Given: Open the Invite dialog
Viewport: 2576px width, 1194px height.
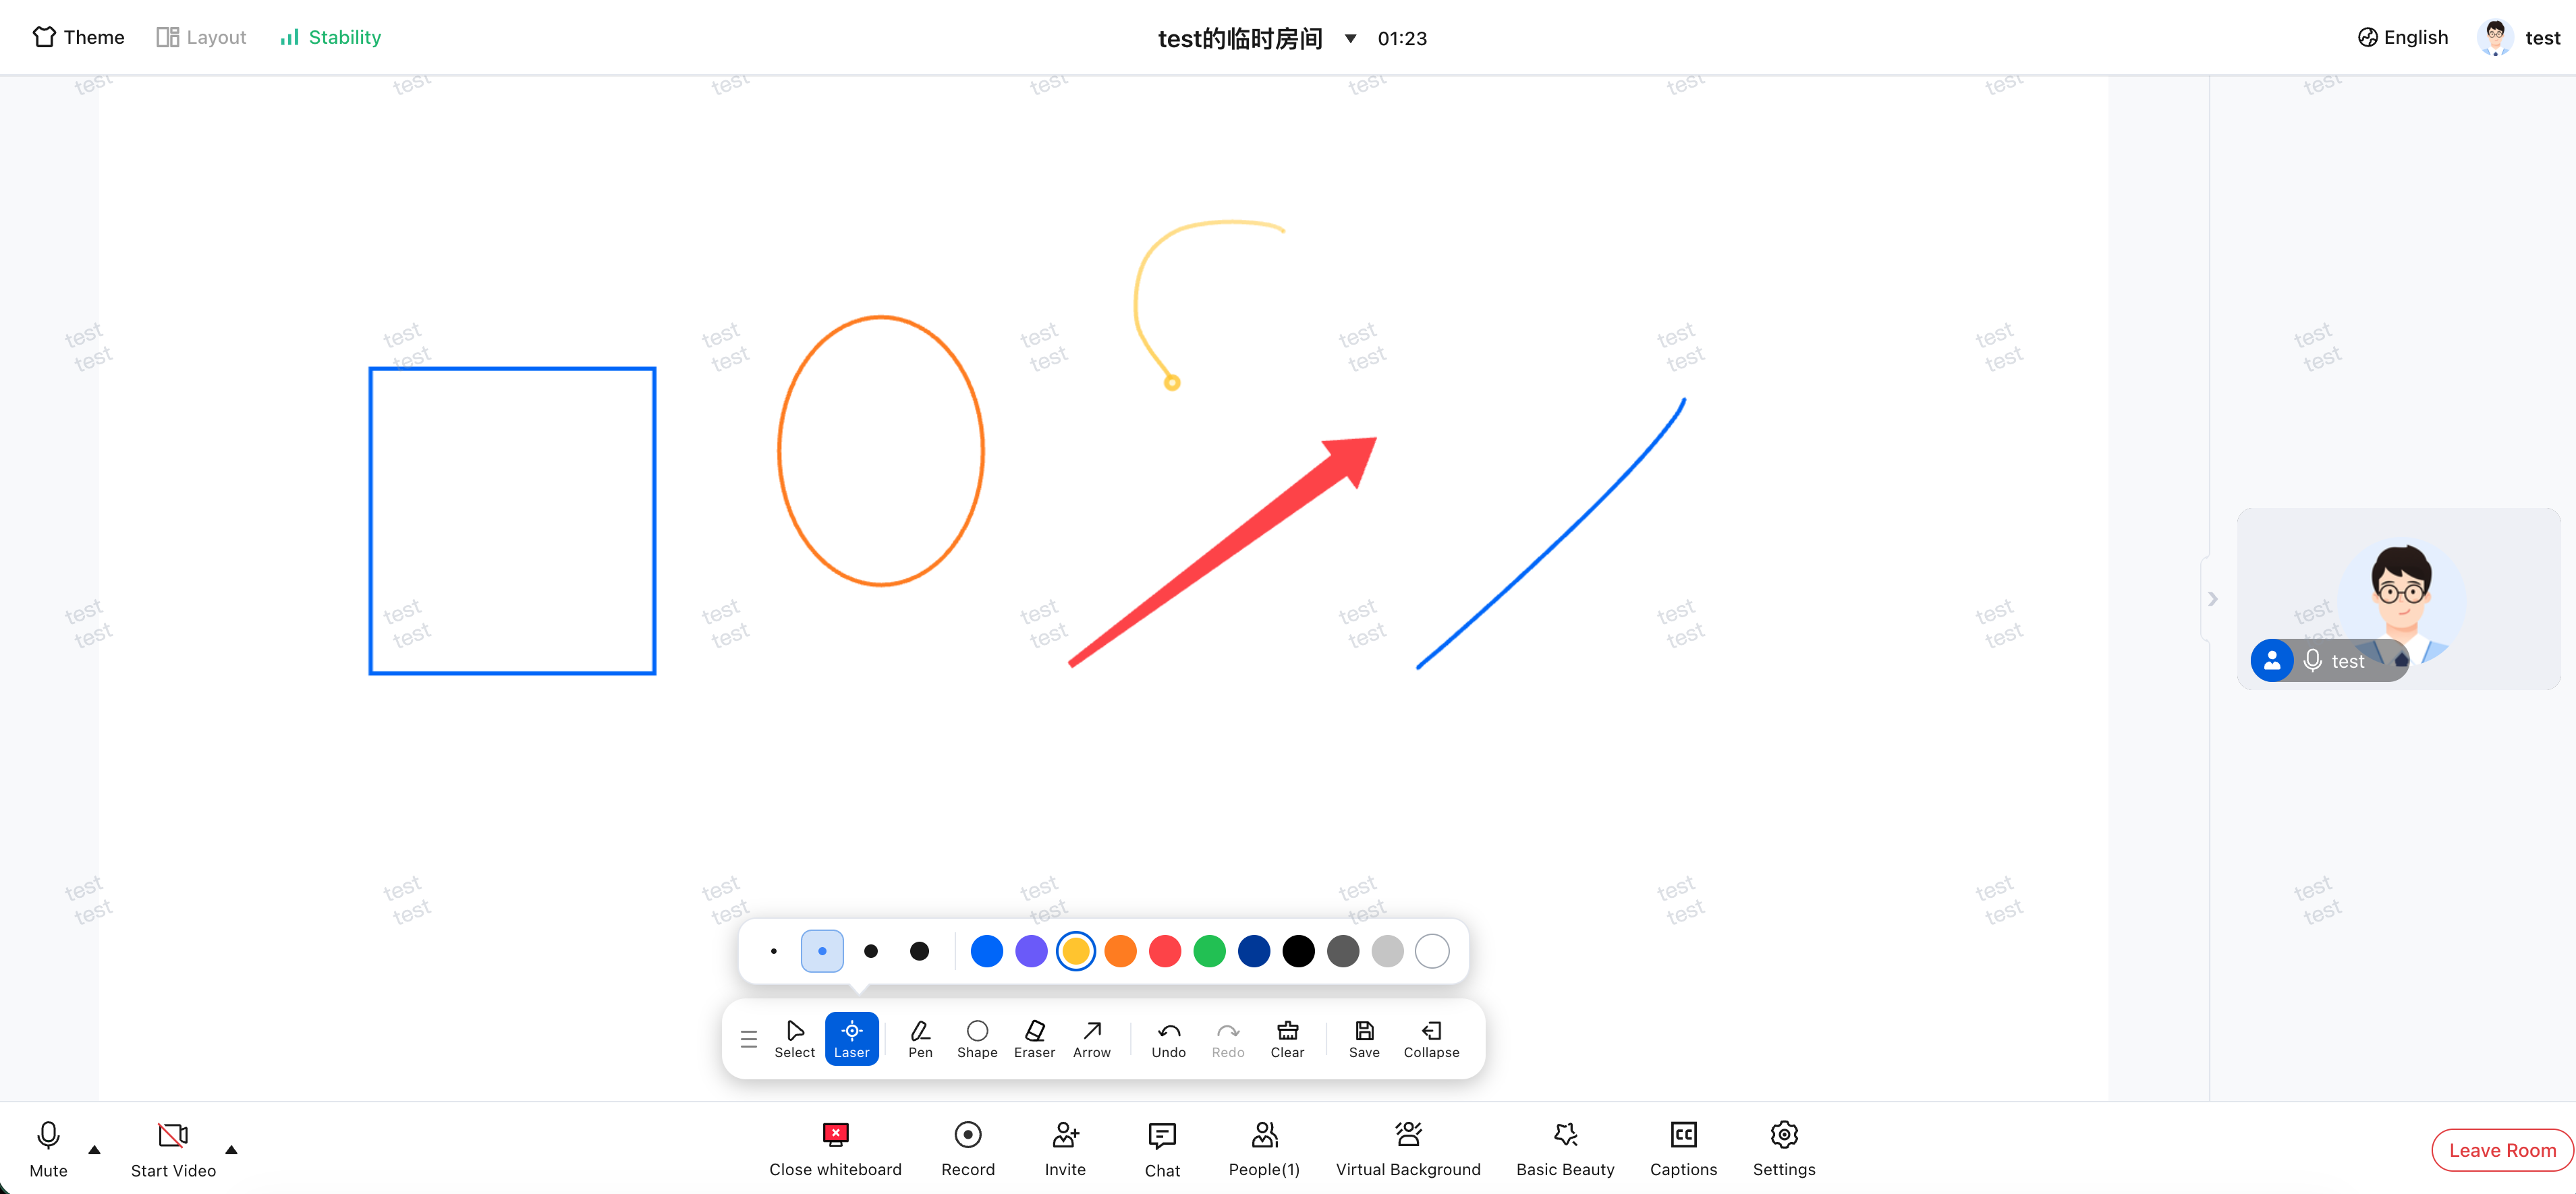Looking at the screenshot, I should [x=1065, y=1148].
